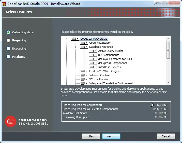Select InterBase Express feature
This screenshot has width=182, height=143.
pos(109,67)
